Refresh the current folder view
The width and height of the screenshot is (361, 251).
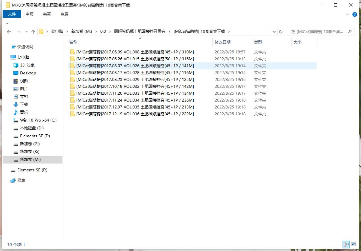281,32
